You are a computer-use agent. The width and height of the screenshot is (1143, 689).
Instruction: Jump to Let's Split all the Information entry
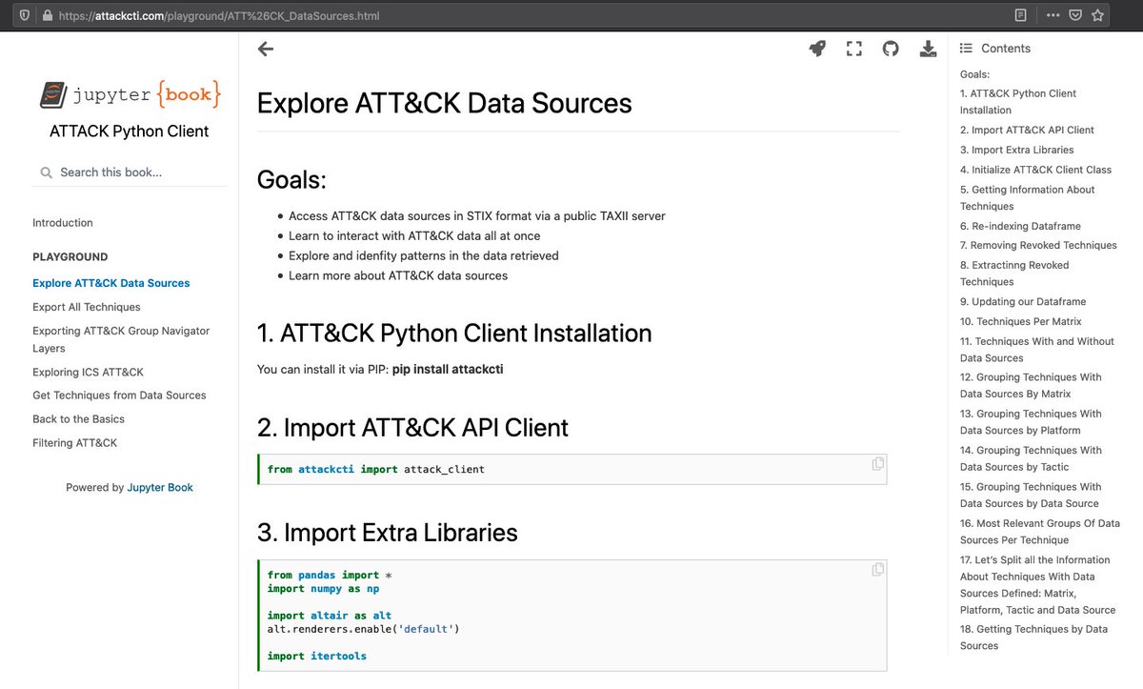pyautogui.click(x=1038, y=584)
